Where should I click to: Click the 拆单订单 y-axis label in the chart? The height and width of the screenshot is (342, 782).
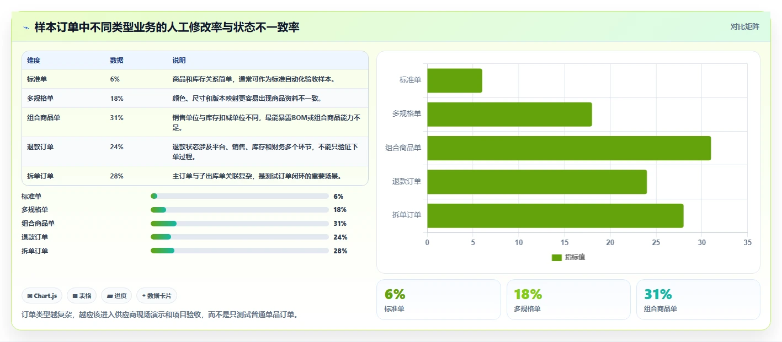tap(407, 215)
